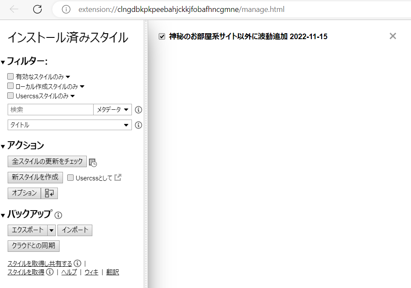The width and height of the screenshot is (411, 288).
Task: Collapse the フィルター section
Action: [x=3, y=62]
